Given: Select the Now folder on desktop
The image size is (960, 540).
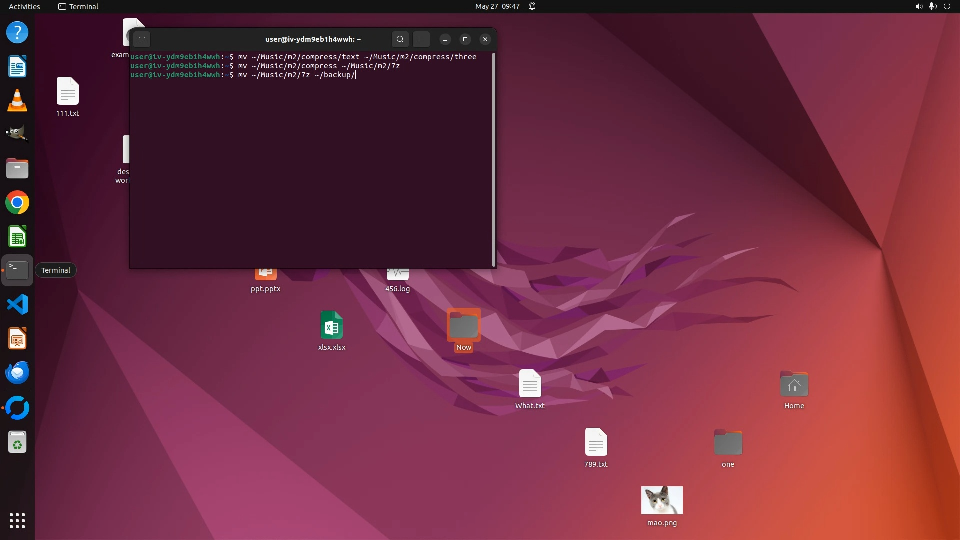Looking at the screenshot, I should (x=463, y=326).
